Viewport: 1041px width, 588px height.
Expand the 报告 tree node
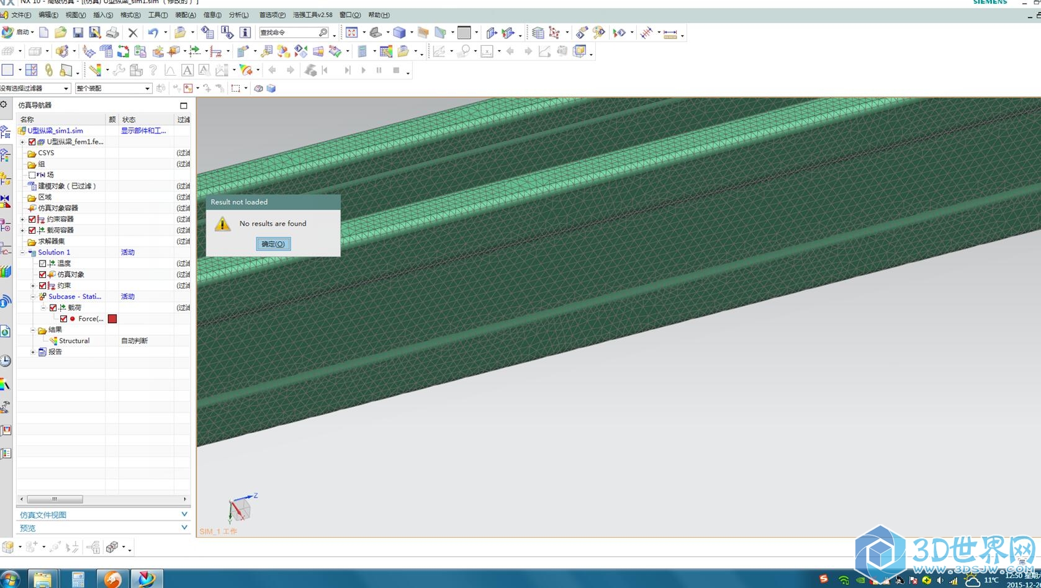(34, 352)
